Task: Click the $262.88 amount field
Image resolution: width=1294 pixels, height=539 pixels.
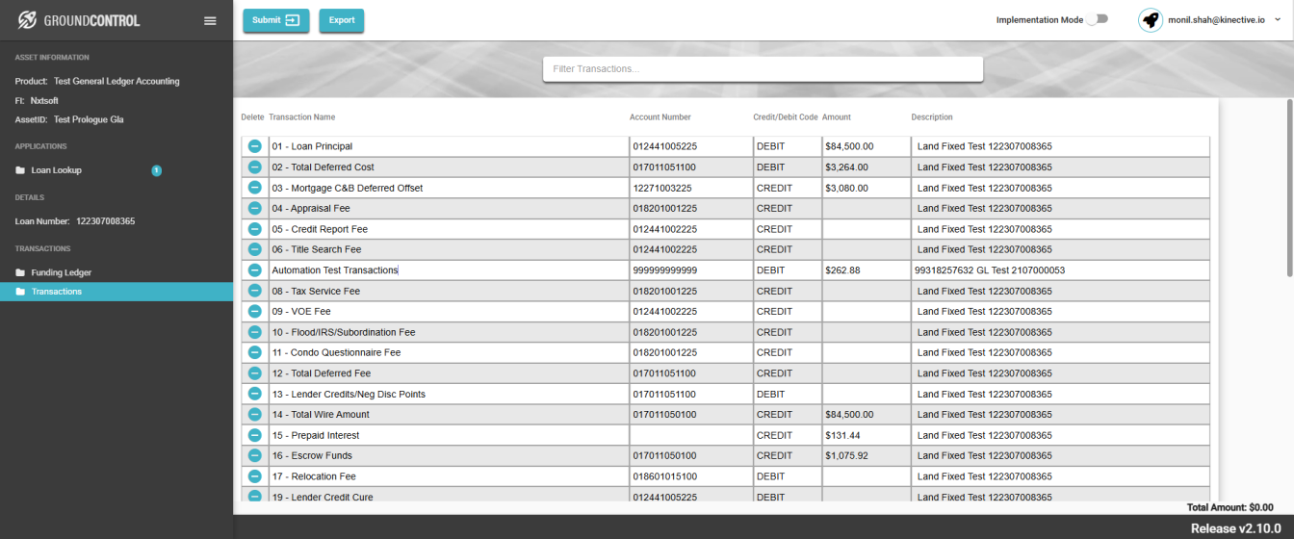Action: coord(866,270)
